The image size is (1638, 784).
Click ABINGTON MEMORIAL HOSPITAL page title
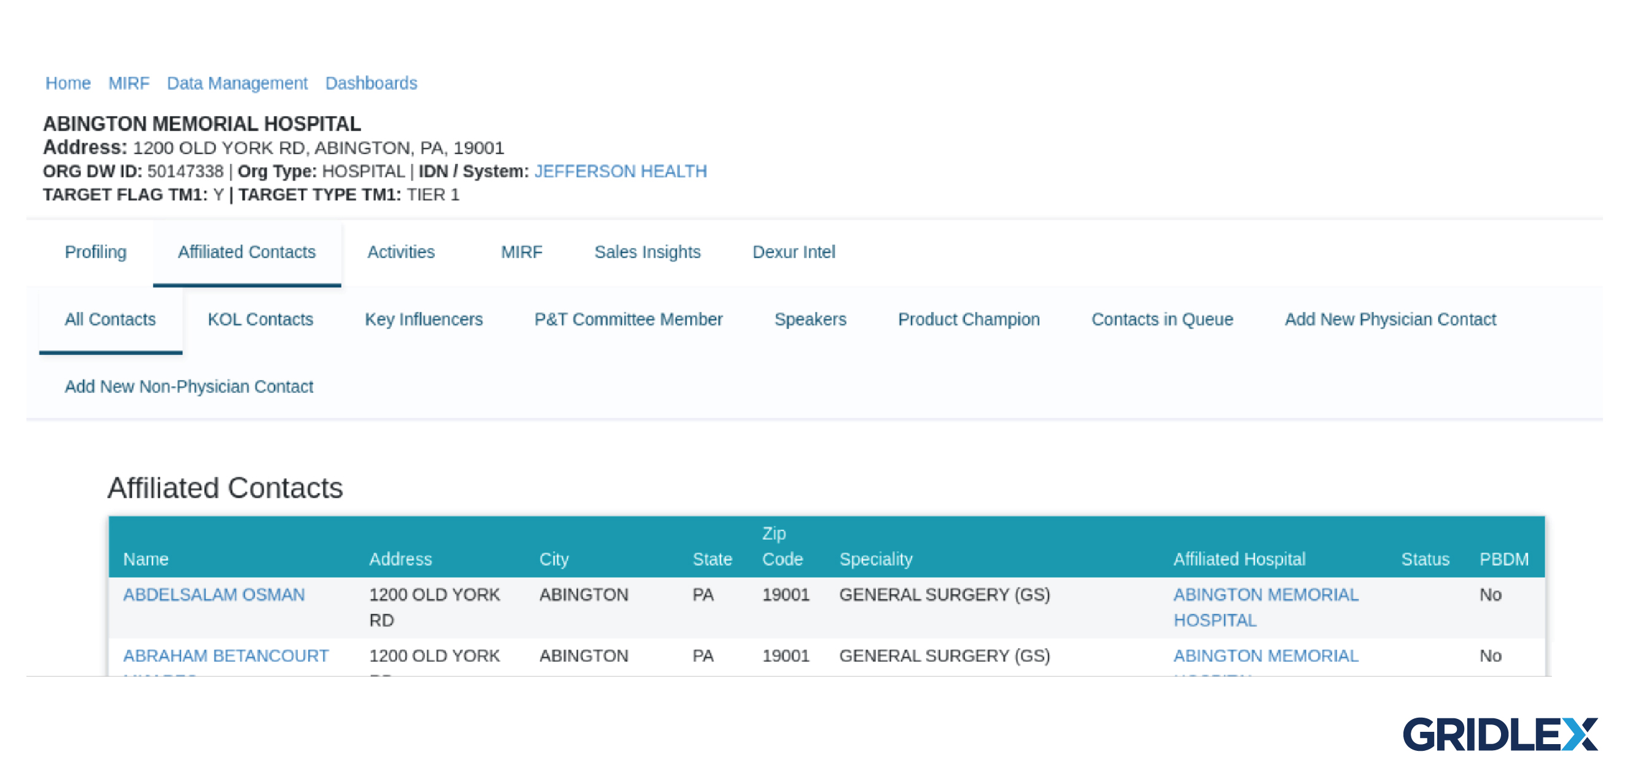(x=201, y=124)
